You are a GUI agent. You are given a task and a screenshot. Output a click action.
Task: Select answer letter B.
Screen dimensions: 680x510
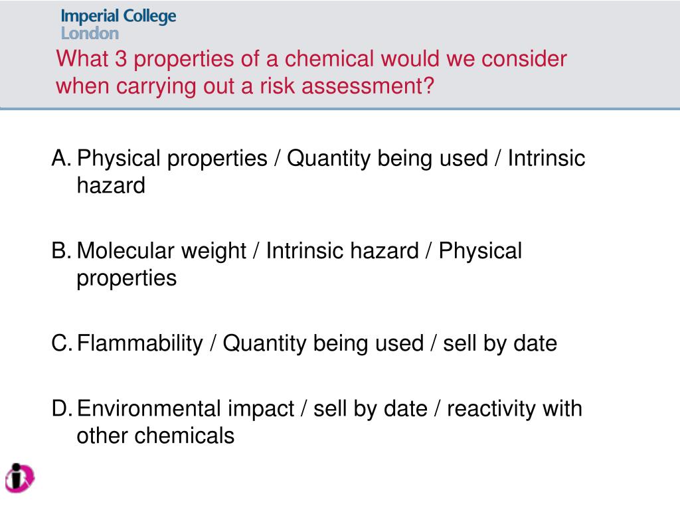[x=61, y=250]
